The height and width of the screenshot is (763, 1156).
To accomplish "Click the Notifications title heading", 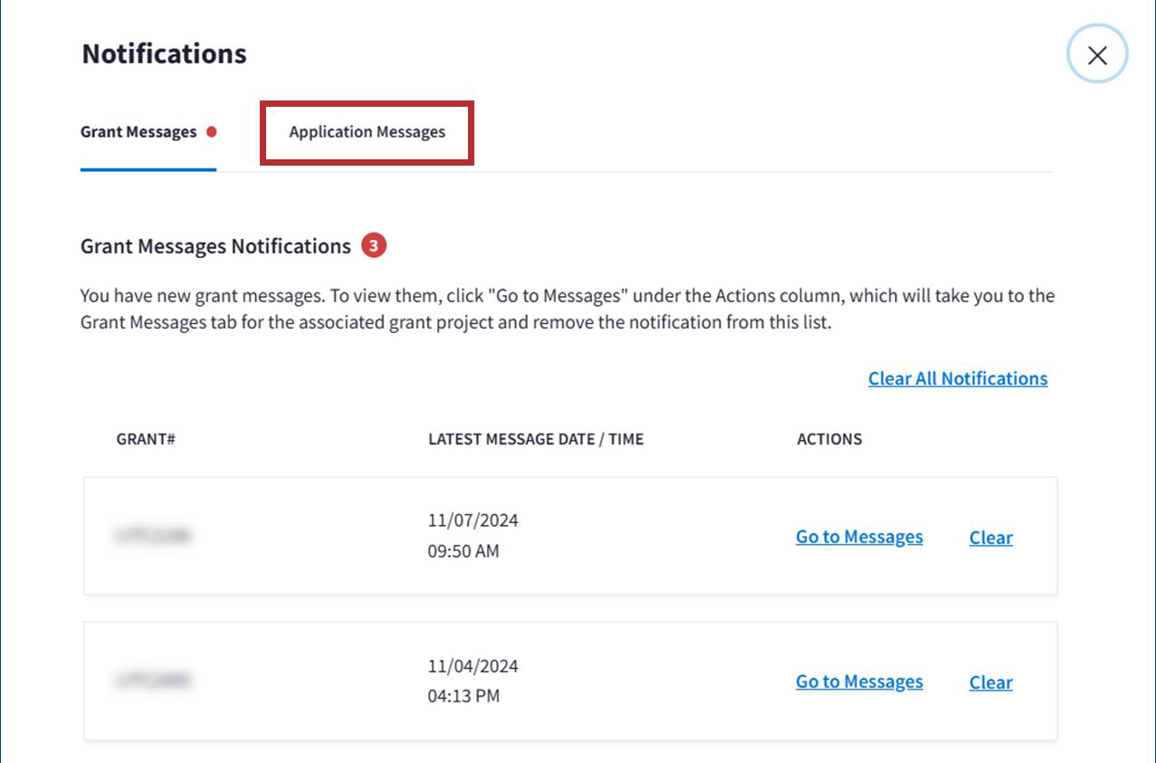I will tap(164, 53).
